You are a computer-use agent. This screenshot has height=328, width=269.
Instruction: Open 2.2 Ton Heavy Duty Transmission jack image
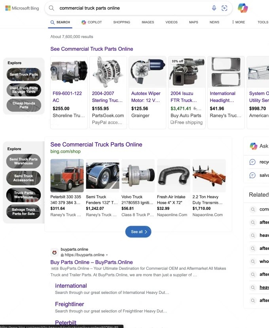coord(209,176)
